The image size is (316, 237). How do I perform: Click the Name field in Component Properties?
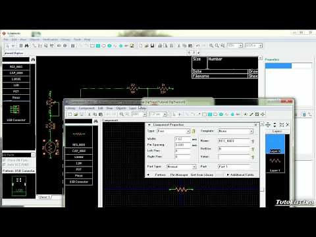coord(234,141)
